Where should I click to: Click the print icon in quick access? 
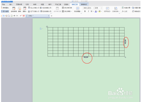pos(9,16)
